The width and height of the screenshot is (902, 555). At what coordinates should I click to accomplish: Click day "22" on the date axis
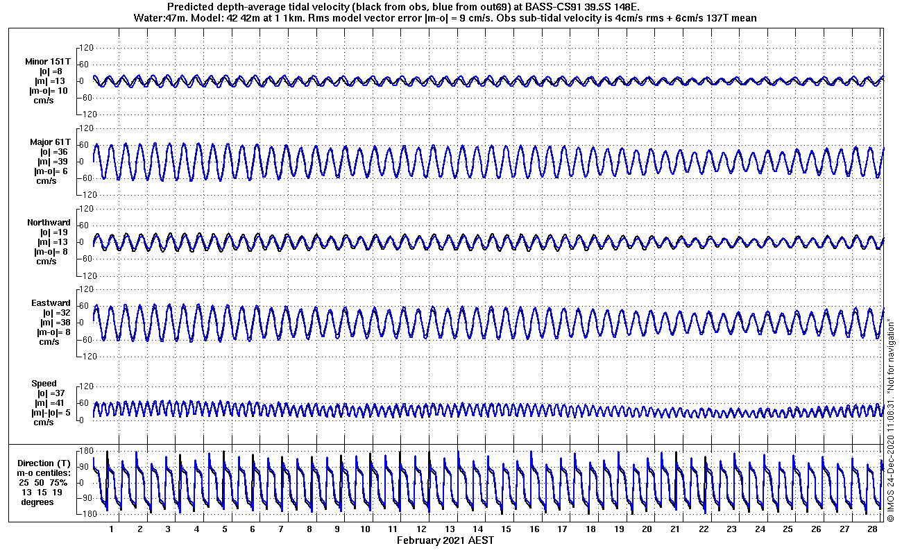(704, 529)
